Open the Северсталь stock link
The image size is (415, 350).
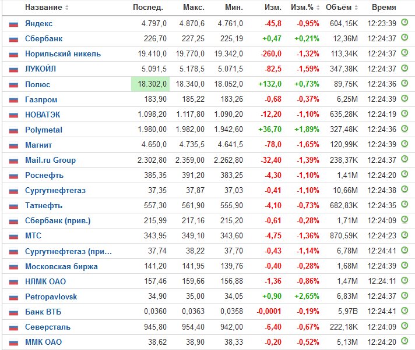pyautogui.click(x=48, y=327)
